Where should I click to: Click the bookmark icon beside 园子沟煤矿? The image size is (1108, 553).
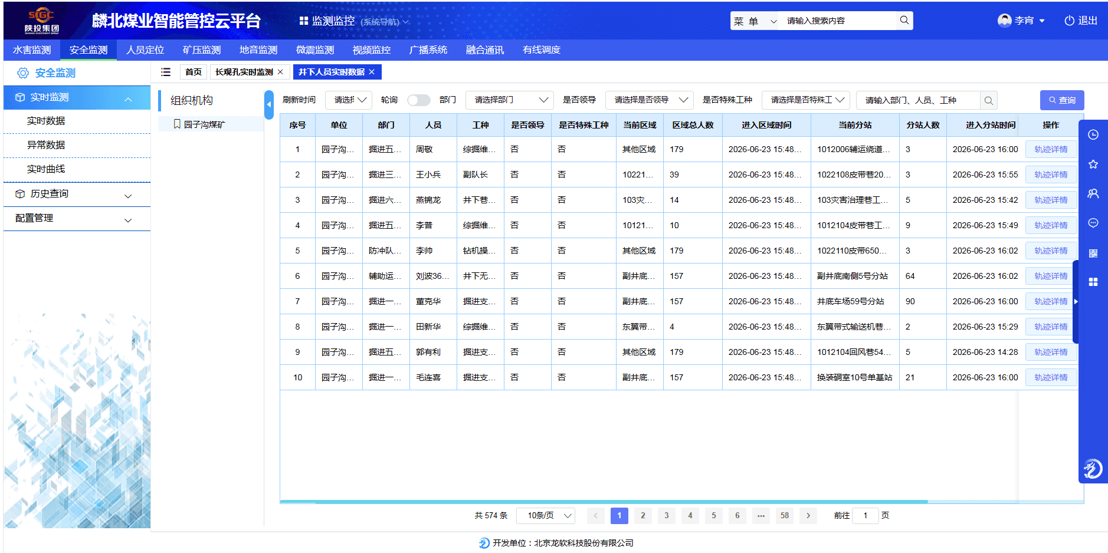click(177, 124)
